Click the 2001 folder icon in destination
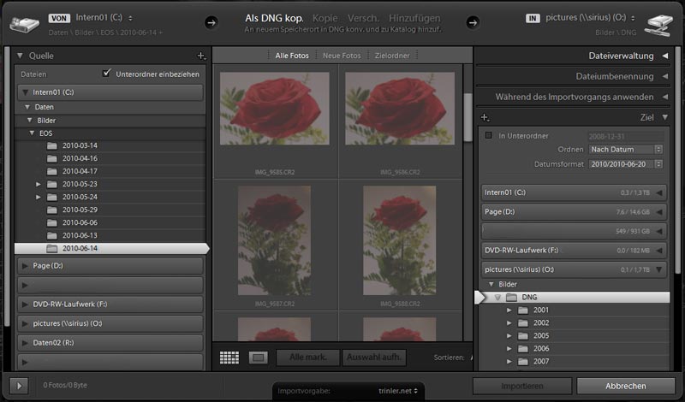Image resolution: width=685 pixels, height=402 pixels. click(523, 310)
